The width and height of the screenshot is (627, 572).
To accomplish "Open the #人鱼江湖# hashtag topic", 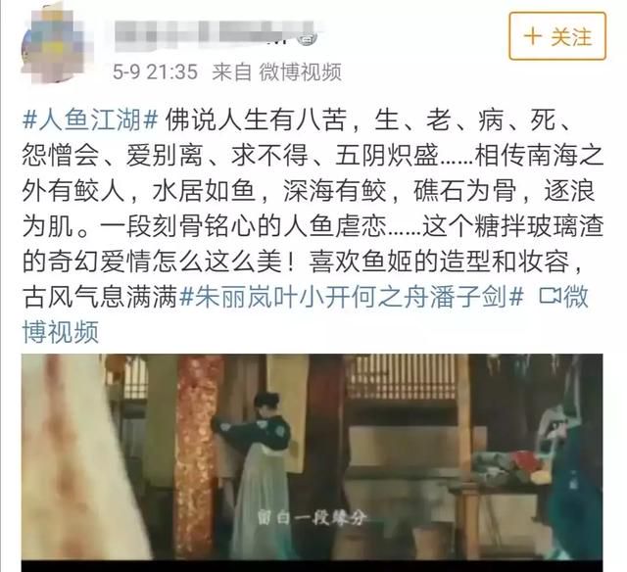I will pos(90,119).
